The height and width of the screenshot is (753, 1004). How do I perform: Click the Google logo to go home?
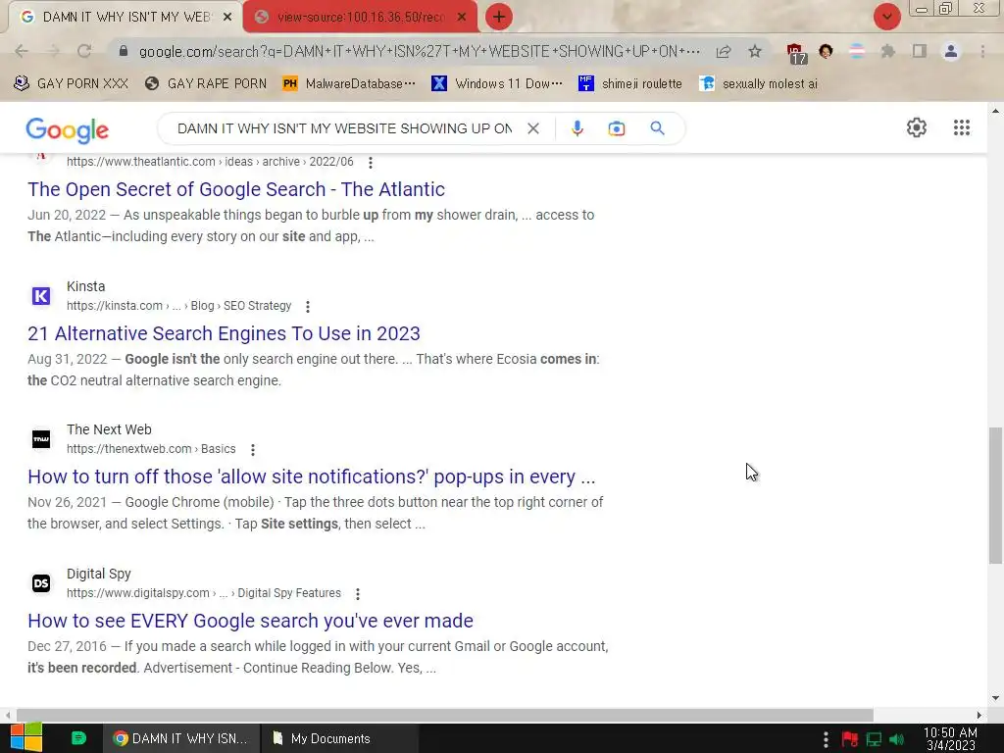click(x=68, y=130)
